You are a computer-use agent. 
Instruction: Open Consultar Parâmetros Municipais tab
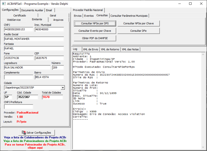(129, 16)
